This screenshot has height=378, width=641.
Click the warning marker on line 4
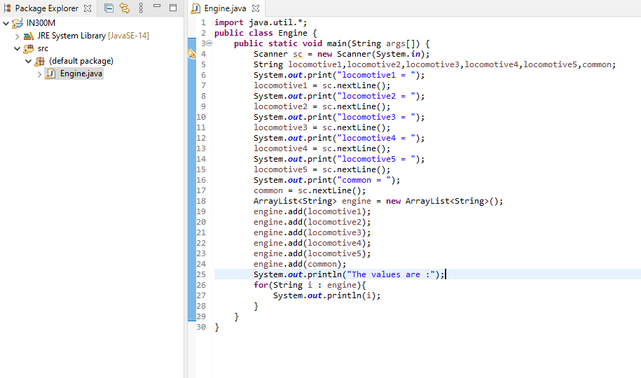click(191, 54)
